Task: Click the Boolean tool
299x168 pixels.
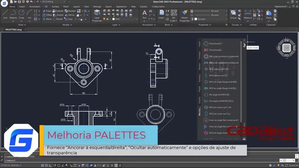Action: click(x=70, y=11)
